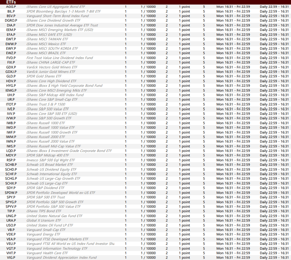Click the 1 / 10000 value in GLD.P row

click(148, 76)
